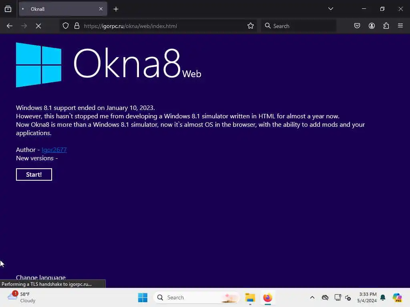The height and width of the screenshot is (307, 410).
Task: Open Firefox account menu
Action: (372, 26)
